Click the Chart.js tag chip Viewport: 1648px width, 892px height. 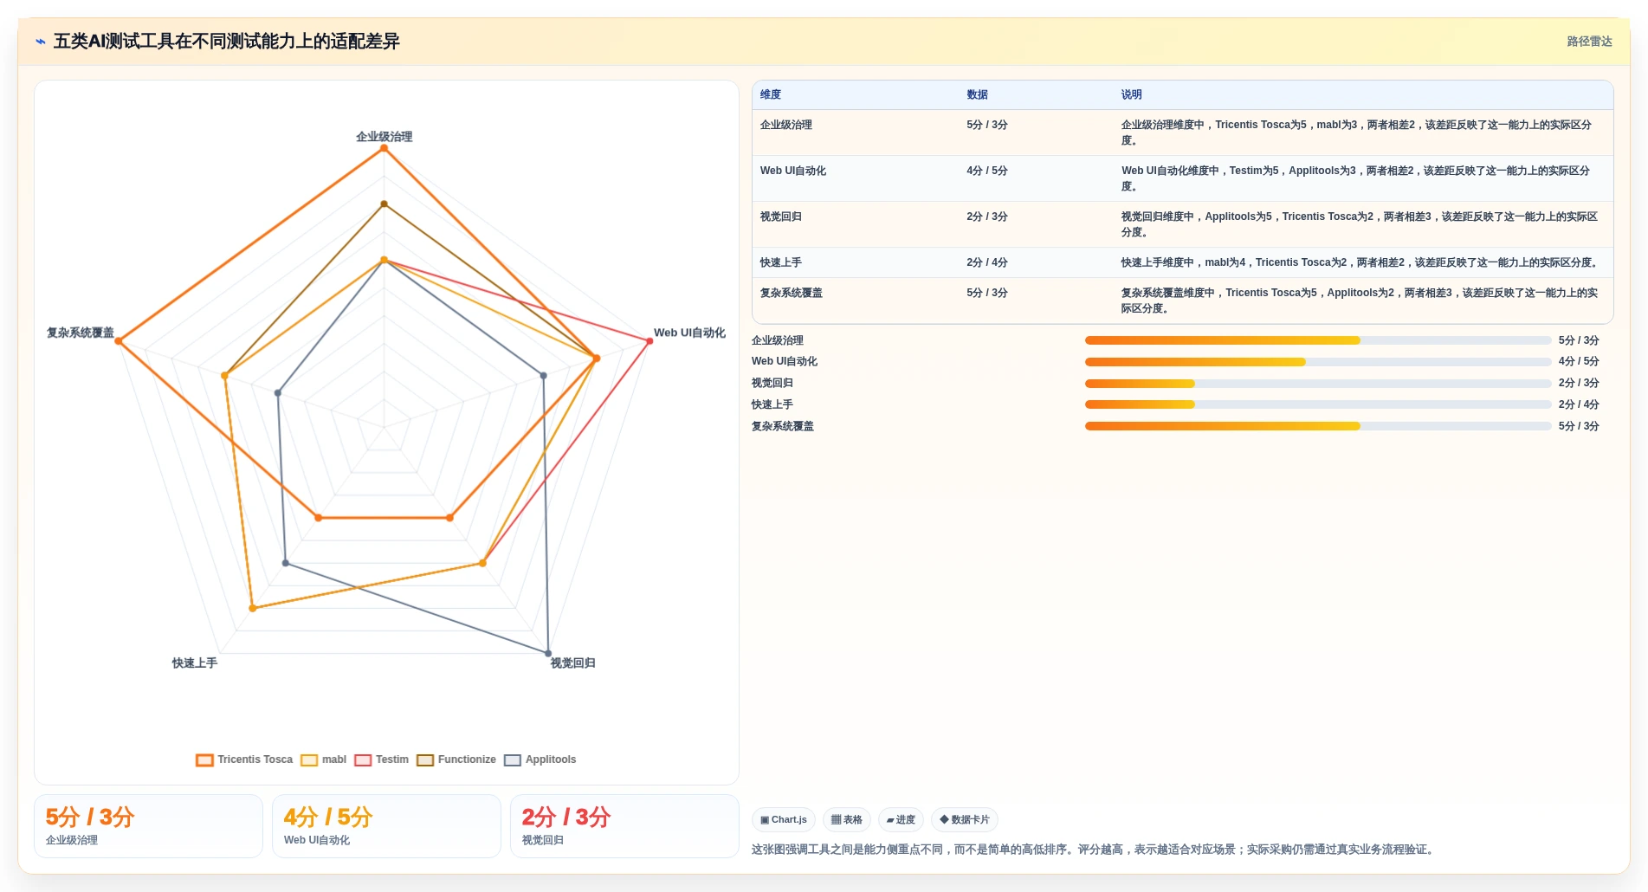click(x=784, y=819)
